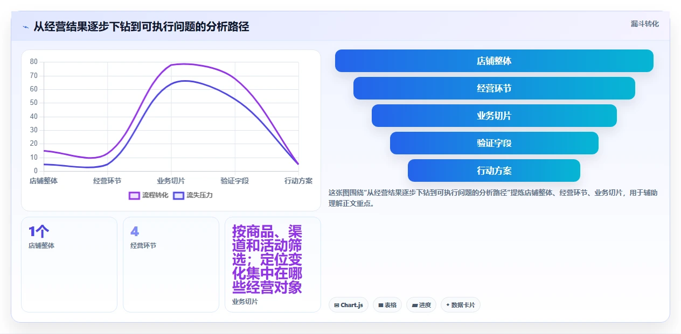The height and width of the screenshot is (334, 681).
Task: Open the purple 业务切片 text card
Action: tap(273, 264)
